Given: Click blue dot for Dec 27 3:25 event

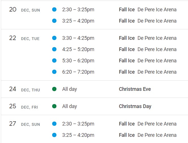Looking at the screenshot, I should pyautogui.click(x=54, y=135).
